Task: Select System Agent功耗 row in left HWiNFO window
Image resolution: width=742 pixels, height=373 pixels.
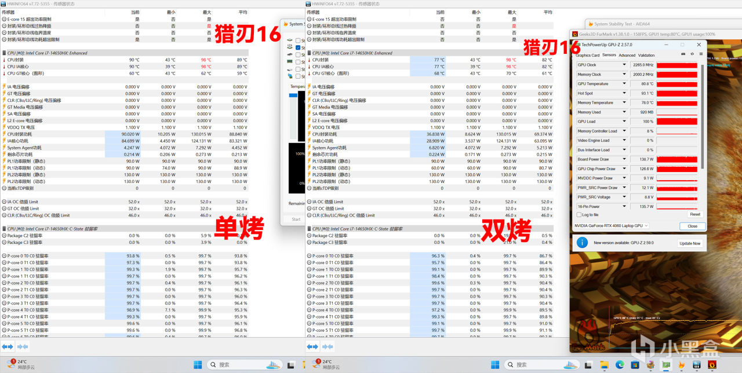Action: click(125, 148)
